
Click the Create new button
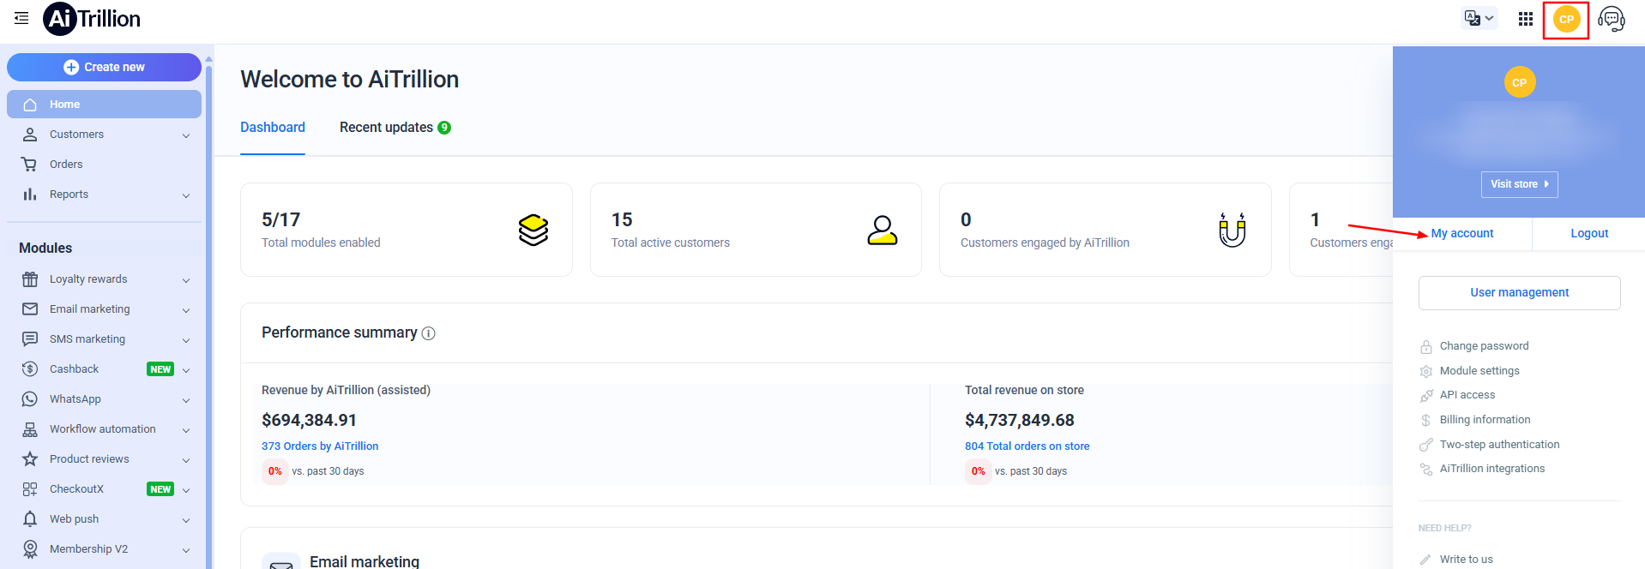pyautogui.click(x=104, y=67)
